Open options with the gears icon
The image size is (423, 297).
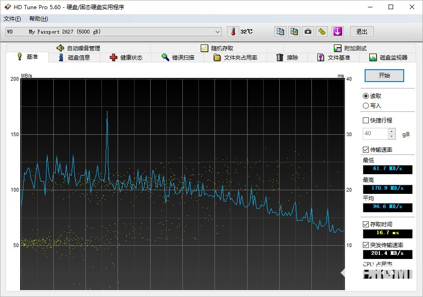click(322, 32)
